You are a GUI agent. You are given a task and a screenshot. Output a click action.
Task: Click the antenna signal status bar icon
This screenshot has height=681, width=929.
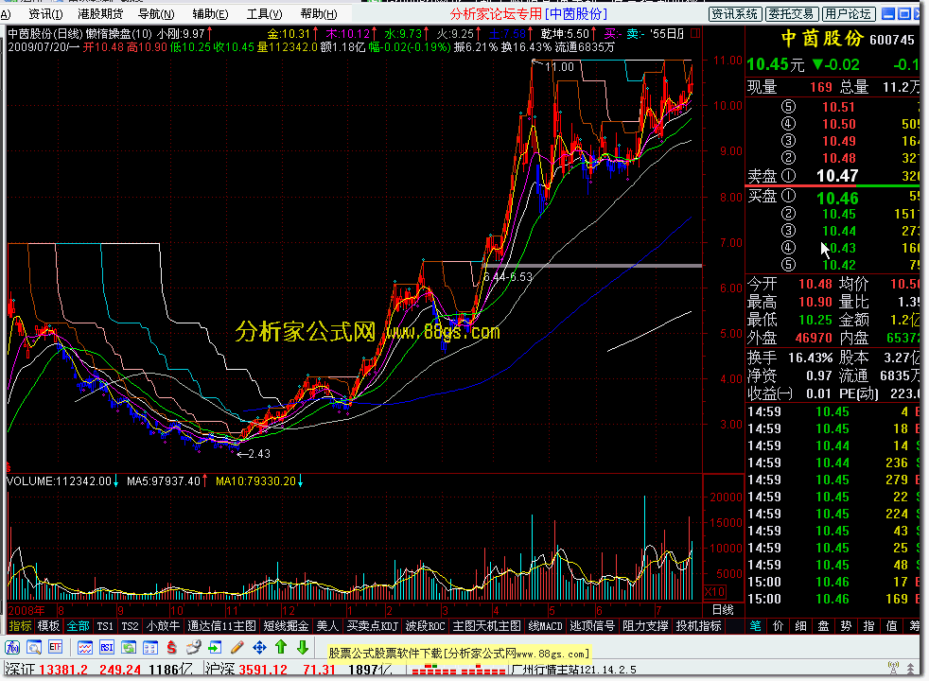tap(893, 669)
